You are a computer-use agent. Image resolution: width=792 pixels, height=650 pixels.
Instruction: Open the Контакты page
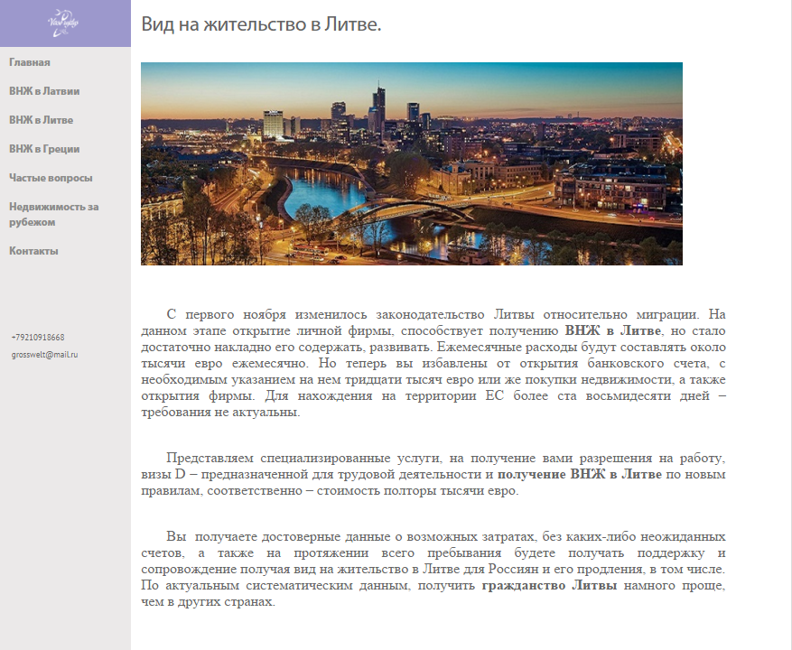(32, 250)
